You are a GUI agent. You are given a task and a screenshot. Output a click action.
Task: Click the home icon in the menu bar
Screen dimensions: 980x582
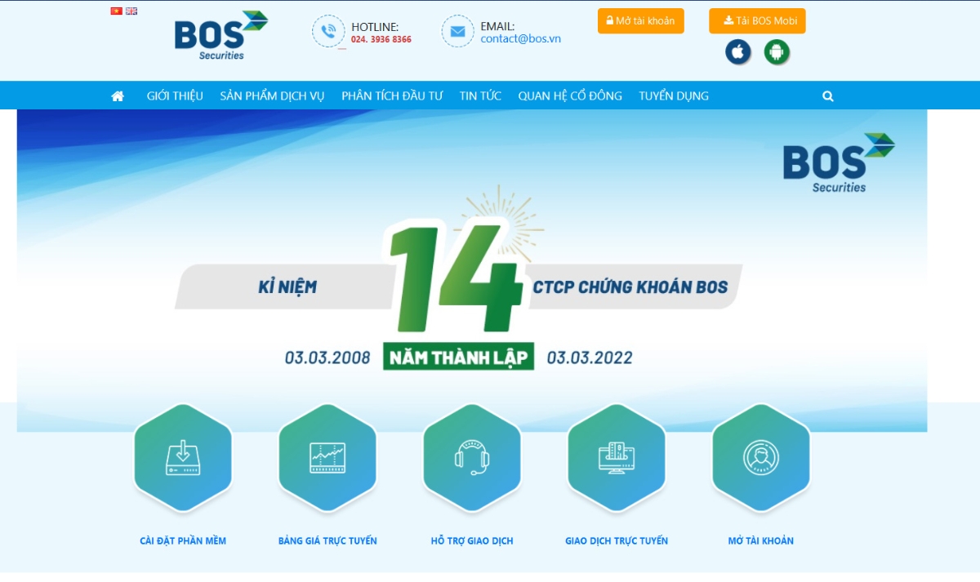point(118,96)
